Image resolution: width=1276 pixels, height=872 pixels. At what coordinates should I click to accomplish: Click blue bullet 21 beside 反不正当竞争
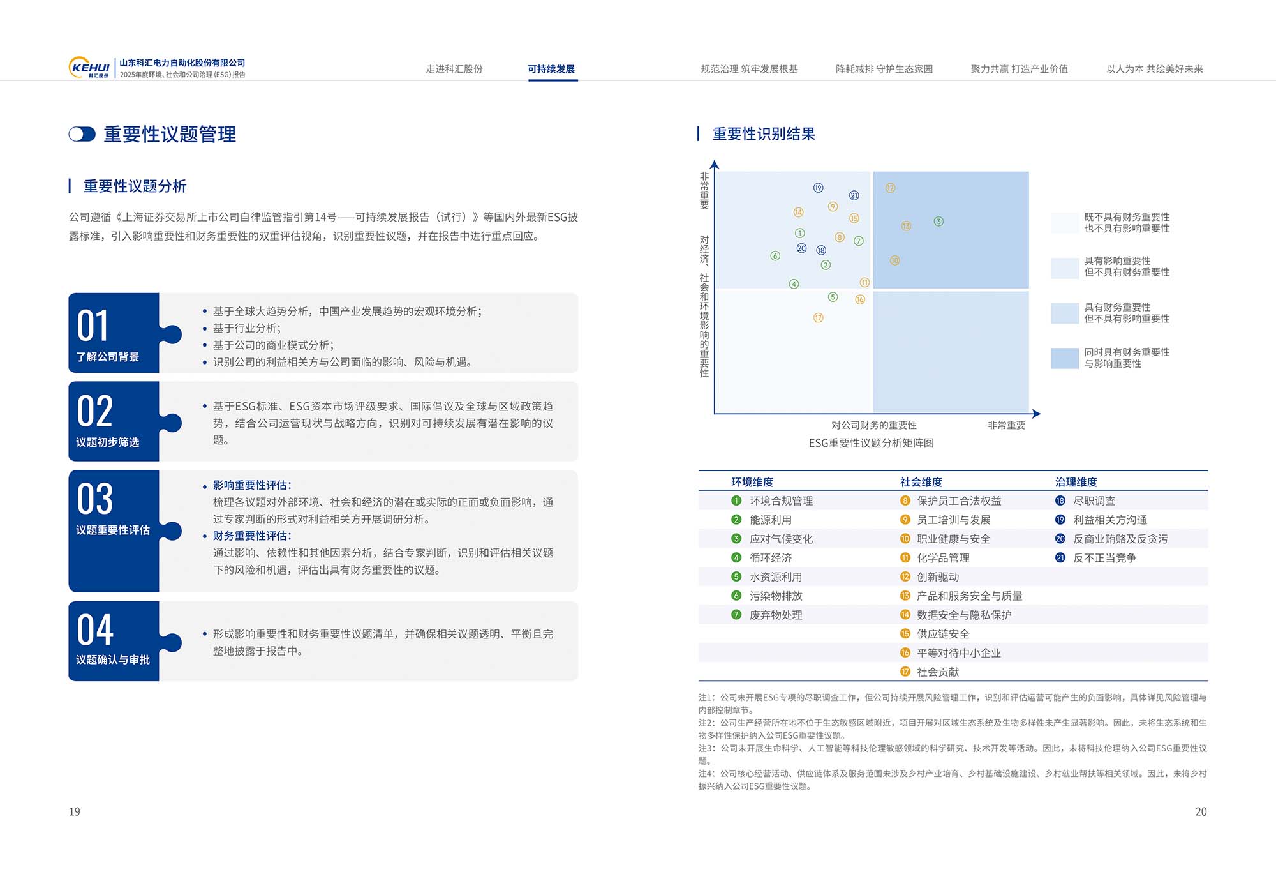pos(1060,558)
